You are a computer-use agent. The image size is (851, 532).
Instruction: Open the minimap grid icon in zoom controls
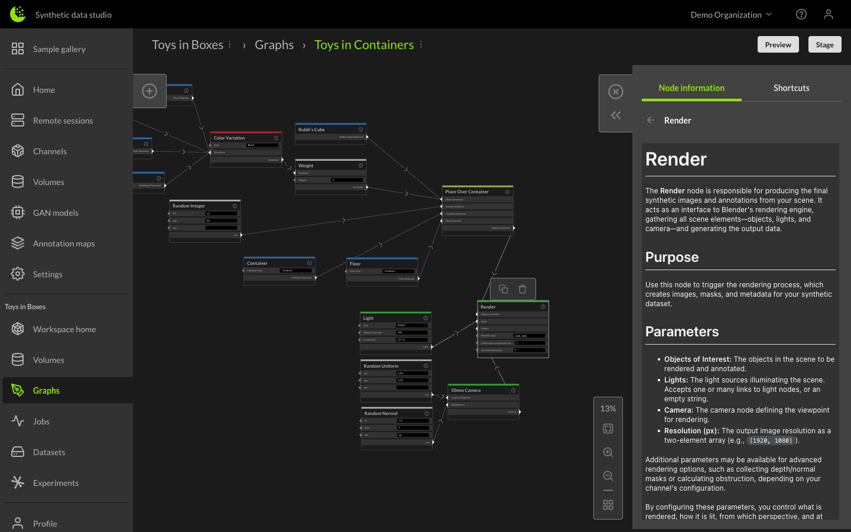[x=608, y=505]
